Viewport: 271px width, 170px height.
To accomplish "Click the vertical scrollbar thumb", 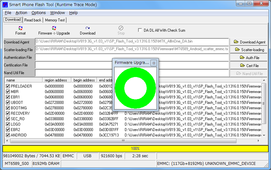I will [x=264, y=104].
